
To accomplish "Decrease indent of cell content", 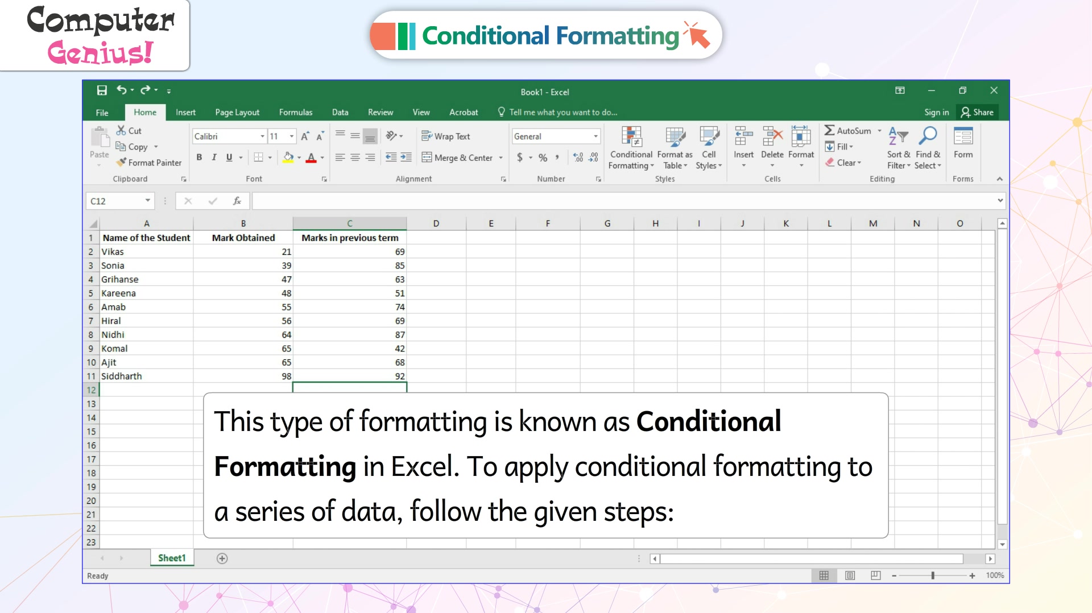I will 391,158.
